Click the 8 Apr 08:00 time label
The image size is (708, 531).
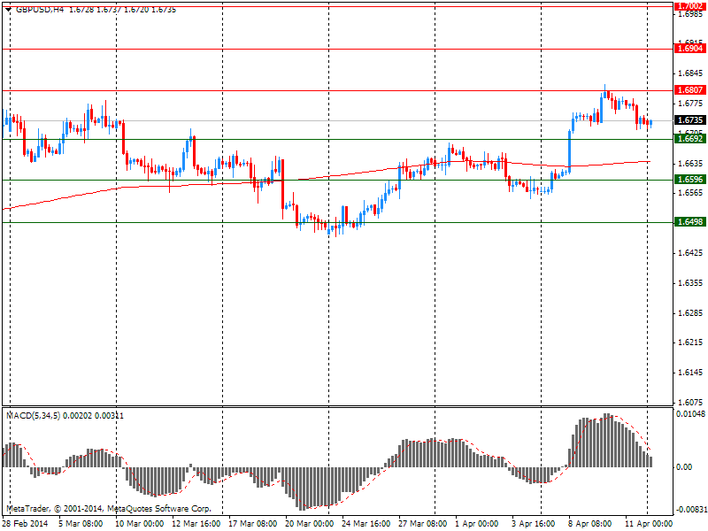[589, 523]
